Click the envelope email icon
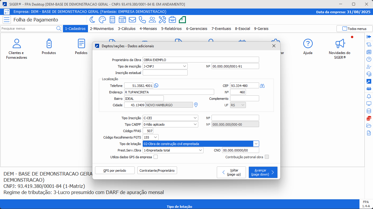Screen dimensions: 373x209 (x=132, y=20)
